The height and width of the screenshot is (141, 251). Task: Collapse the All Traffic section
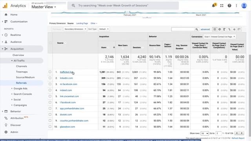pyautogui.click(x=12, y=61)
